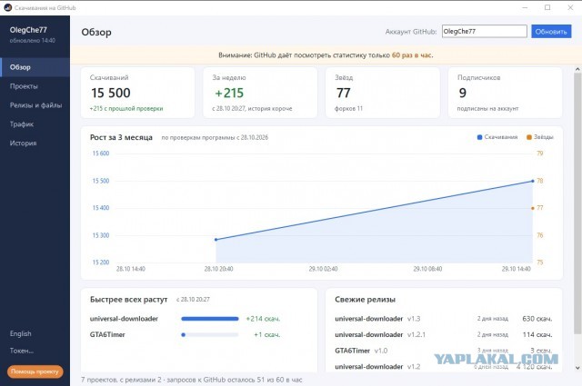Screen dimensions: 582x386
Task: Click the vertical scrollbar thumb
Action: (577, 203)
